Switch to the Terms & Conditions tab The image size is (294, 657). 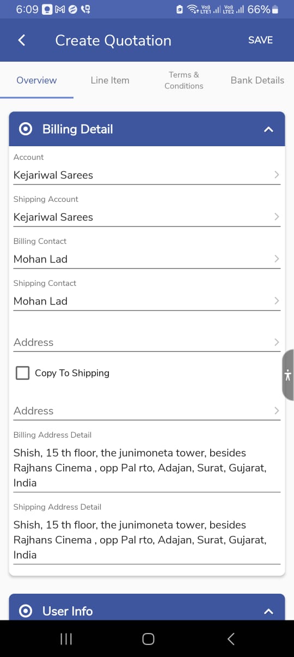[184, 80]
